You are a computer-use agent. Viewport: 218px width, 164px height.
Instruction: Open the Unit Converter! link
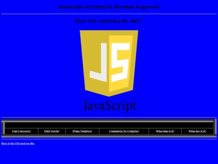(x=21, y=131)
